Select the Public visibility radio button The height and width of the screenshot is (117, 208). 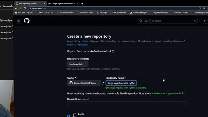coord(69,116)
